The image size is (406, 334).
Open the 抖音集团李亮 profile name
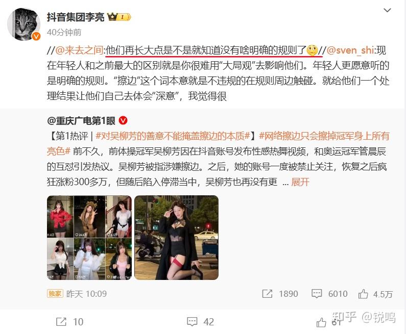[x=76, y=17]
